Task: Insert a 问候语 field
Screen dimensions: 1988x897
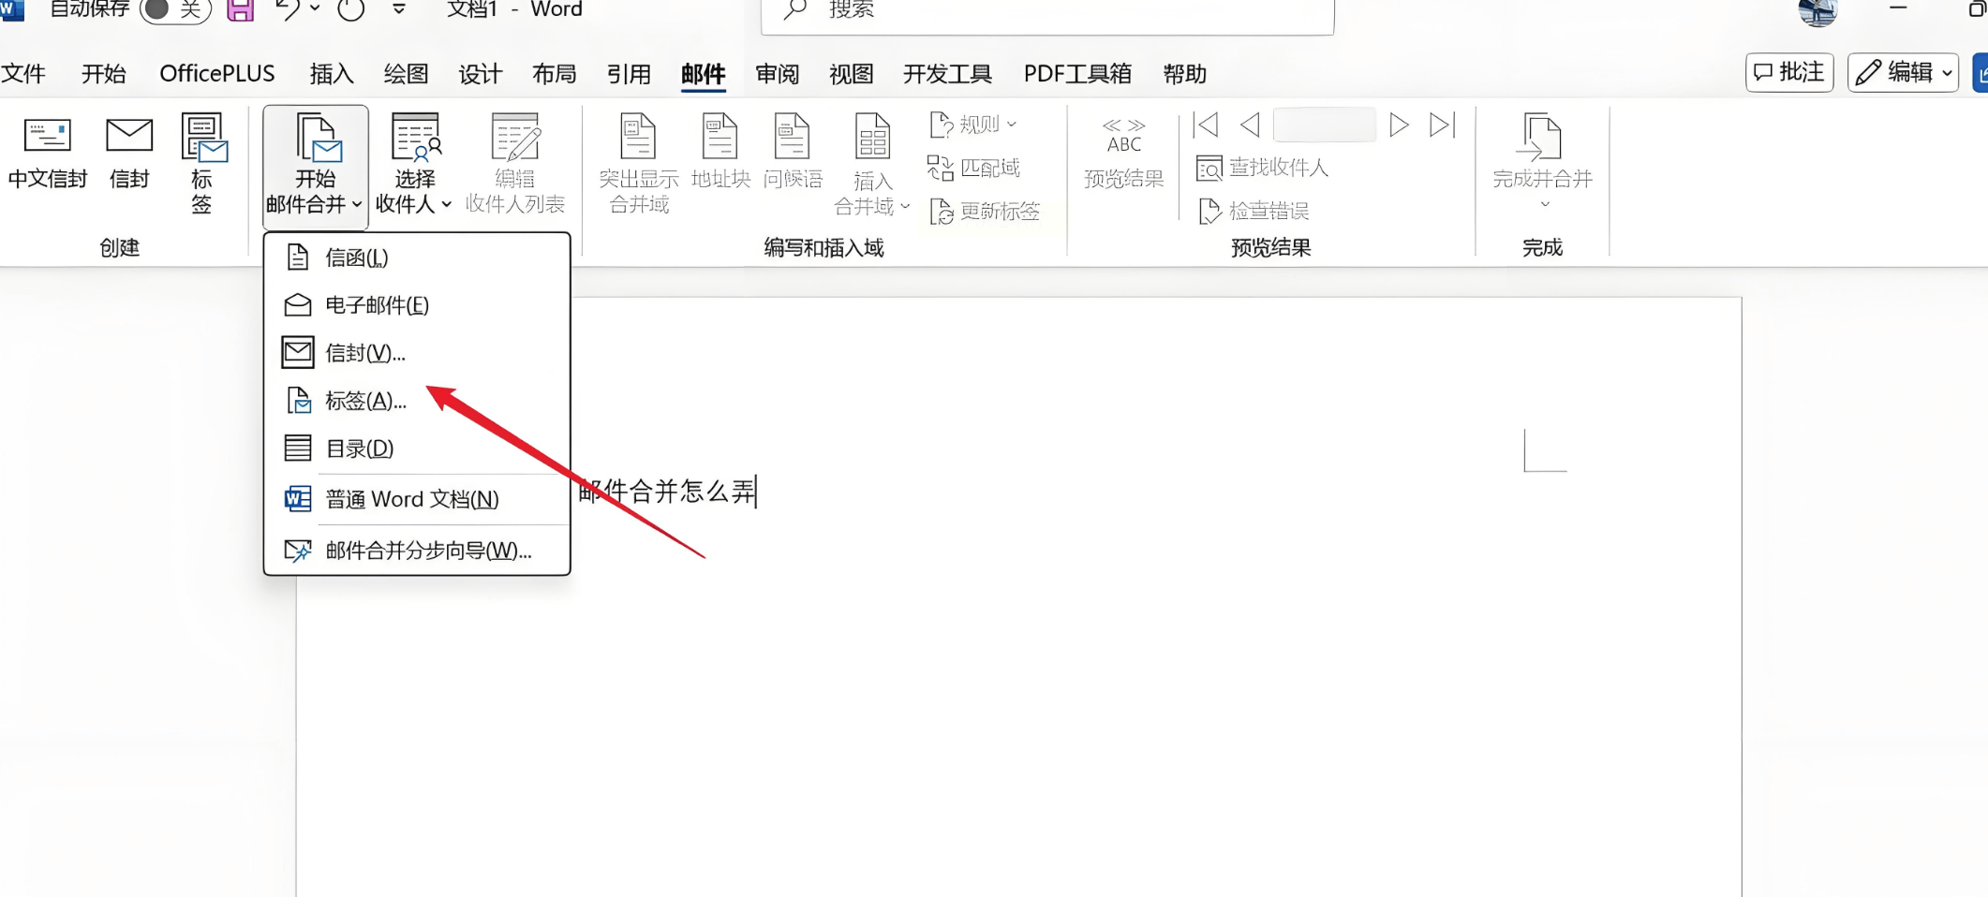Action: [x=793, y=159]
